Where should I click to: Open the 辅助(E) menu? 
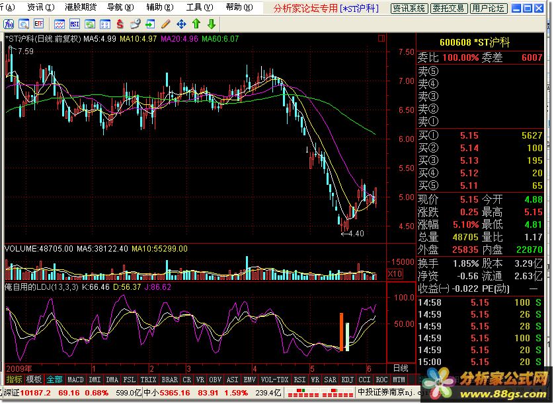[x=160, y=7]
